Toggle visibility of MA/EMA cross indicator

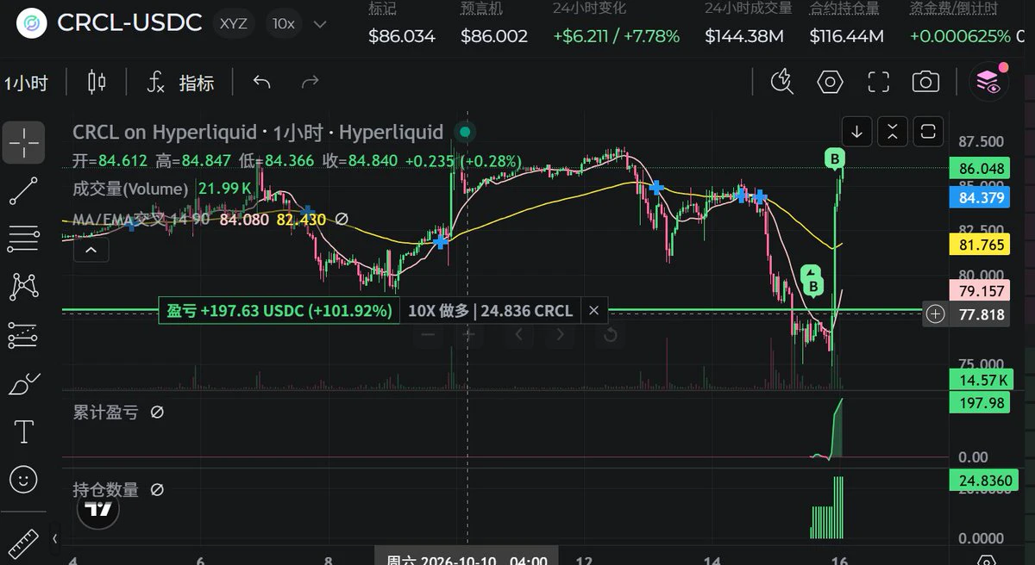pos(342,220)
